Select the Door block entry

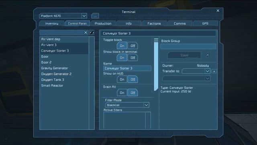click(x=64, y=56)
